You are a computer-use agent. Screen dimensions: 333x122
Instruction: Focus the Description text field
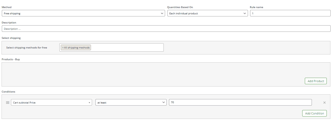pyautogui.click(x=166, y=29)
